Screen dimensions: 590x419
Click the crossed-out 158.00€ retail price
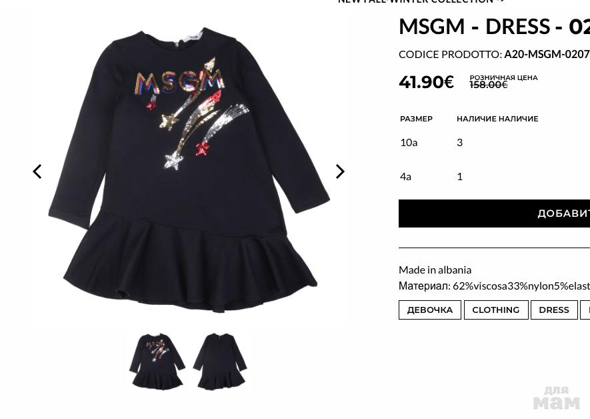[x=489, y=85]
